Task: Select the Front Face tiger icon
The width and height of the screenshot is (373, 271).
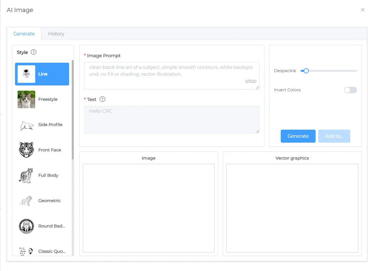Action: click(x=26, y=150)
